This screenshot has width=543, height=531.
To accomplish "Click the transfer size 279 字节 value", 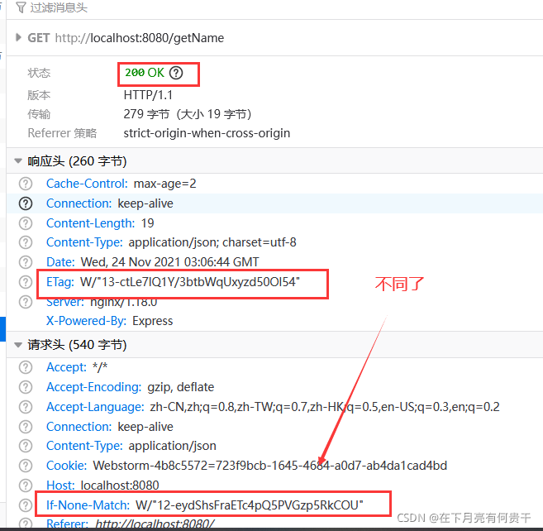I will 188,114.
